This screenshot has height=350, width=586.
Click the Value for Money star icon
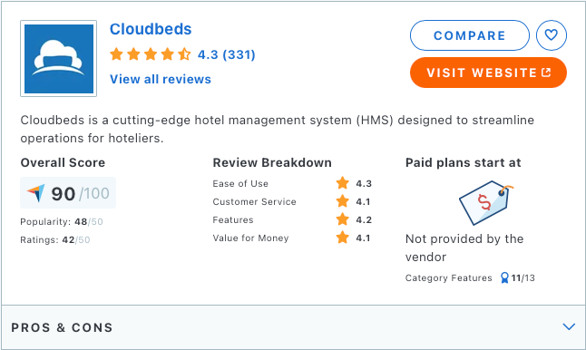pyautogui.click(x=342, y=238)
